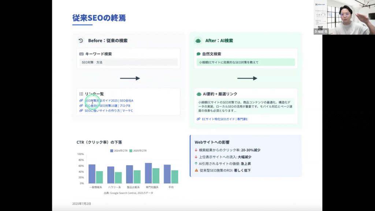The height and width of the screenshot is (211, 375).
Task: Open the SEOに強いサイトの作り方 link
Action: point(108,111)
